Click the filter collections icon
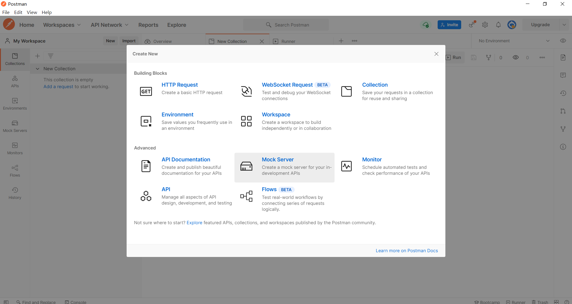The height and width of the screenshot is (304, 572). pos(51,56)
